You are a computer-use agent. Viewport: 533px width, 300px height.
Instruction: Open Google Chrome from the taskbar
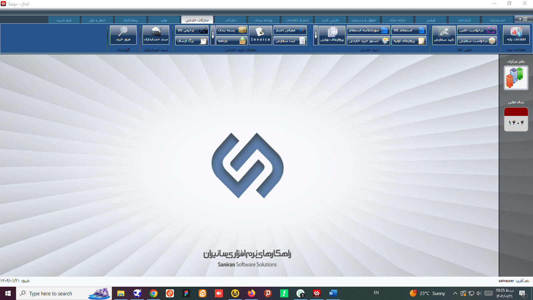tap(154, 293)
